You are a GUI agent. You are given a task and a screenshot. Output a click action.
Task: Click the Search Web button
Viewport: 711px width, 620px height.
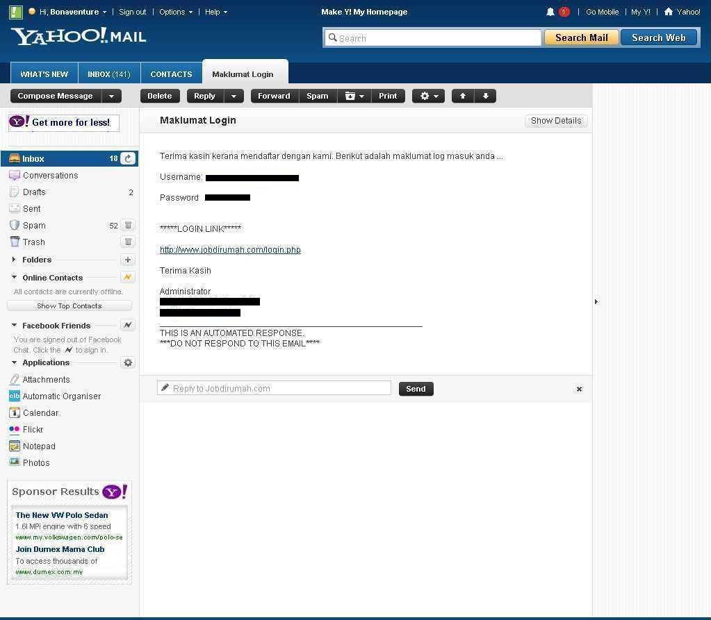658,37
